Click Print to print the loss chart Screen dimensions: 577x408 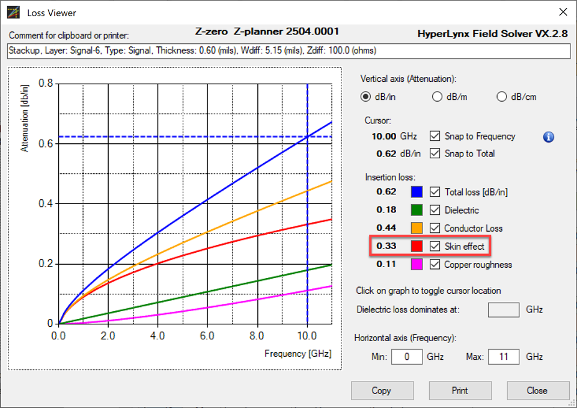460,391
